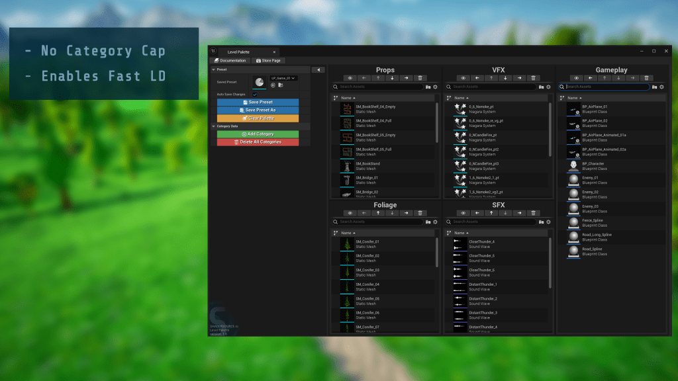Click the left arrow under Gameplay
Image resolution: width=678 pixels, height=381 pixels.
point(590,78)
